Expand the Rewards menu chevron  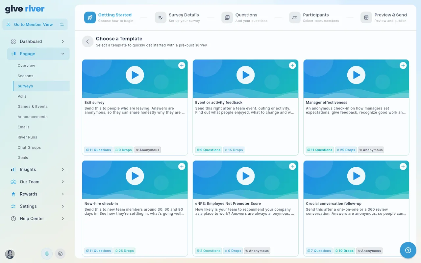tap(63, 194)
